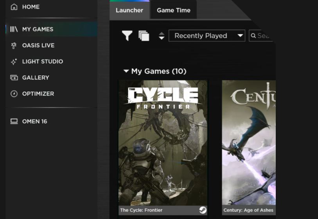Click the Optimizer gauge icon
The height and width of the screenshot is (219, 318).
[14, 94]
